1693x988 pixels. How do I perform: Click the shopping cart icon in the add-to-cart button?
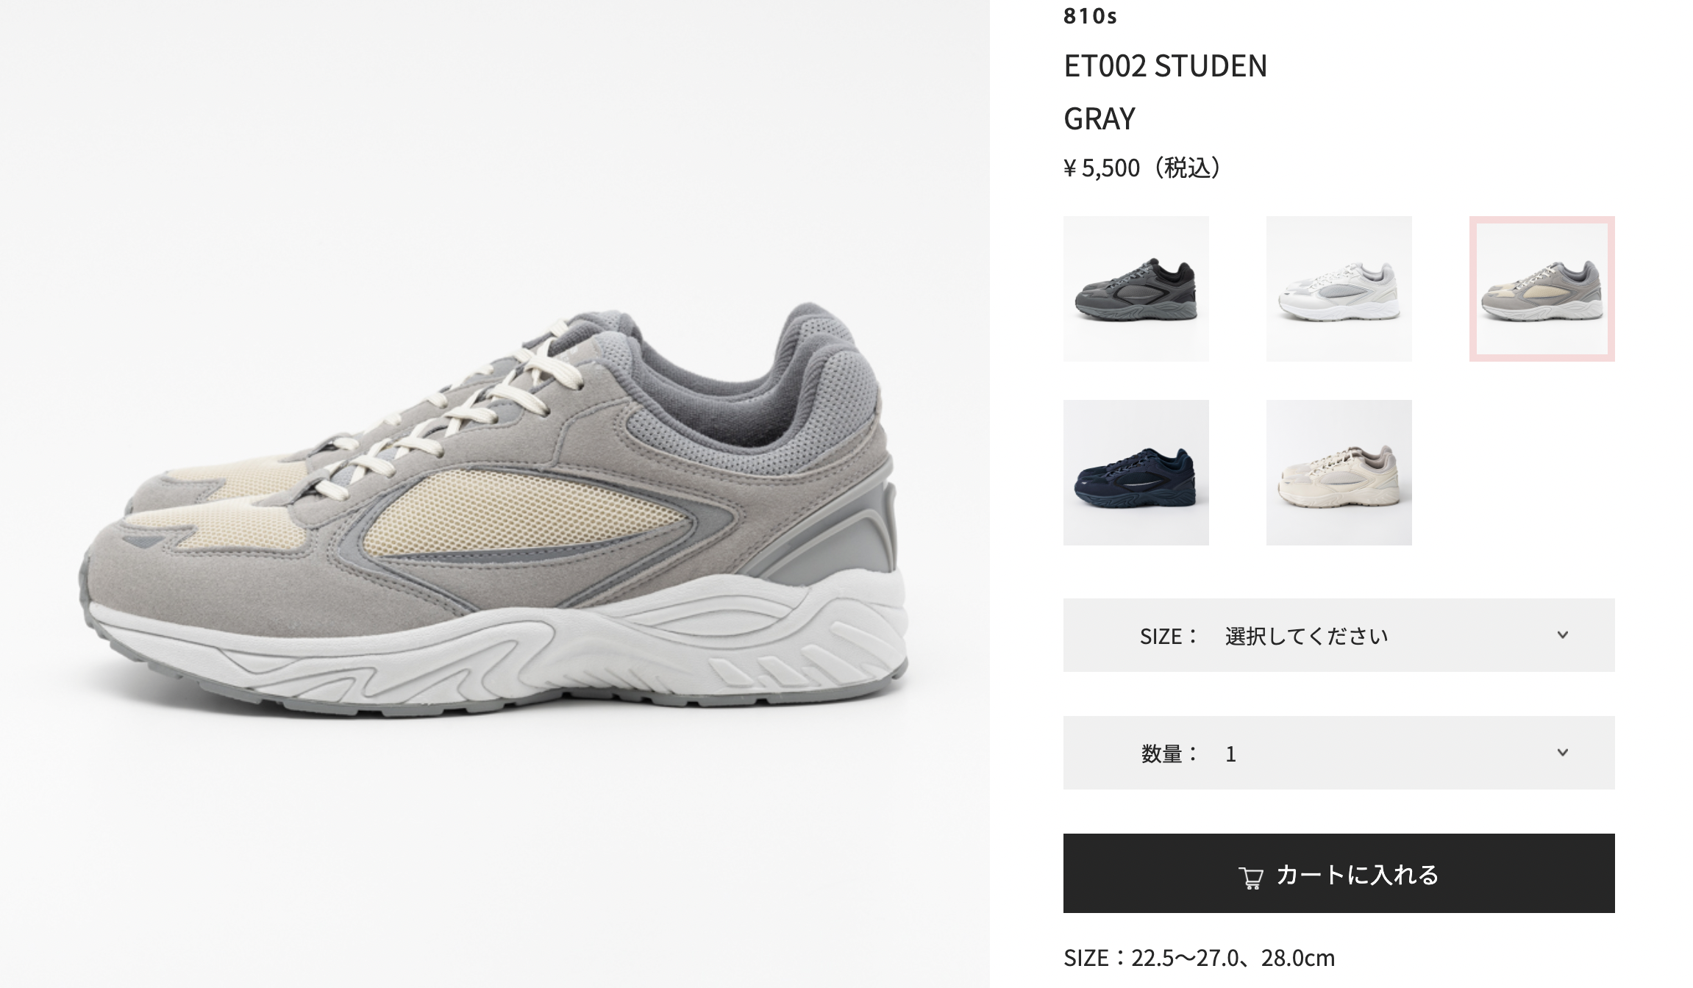[x=1250, y=876]
